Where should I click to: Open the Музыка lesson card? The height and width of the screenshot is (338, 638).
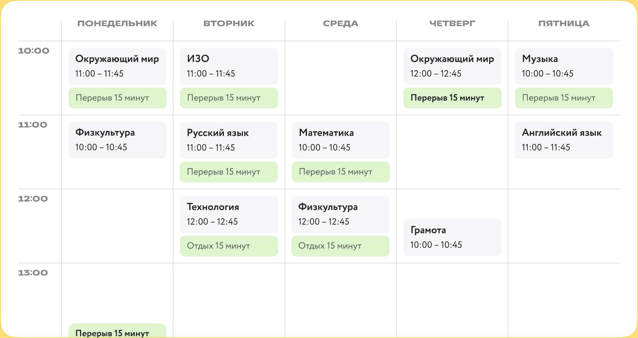coord(564,66)
